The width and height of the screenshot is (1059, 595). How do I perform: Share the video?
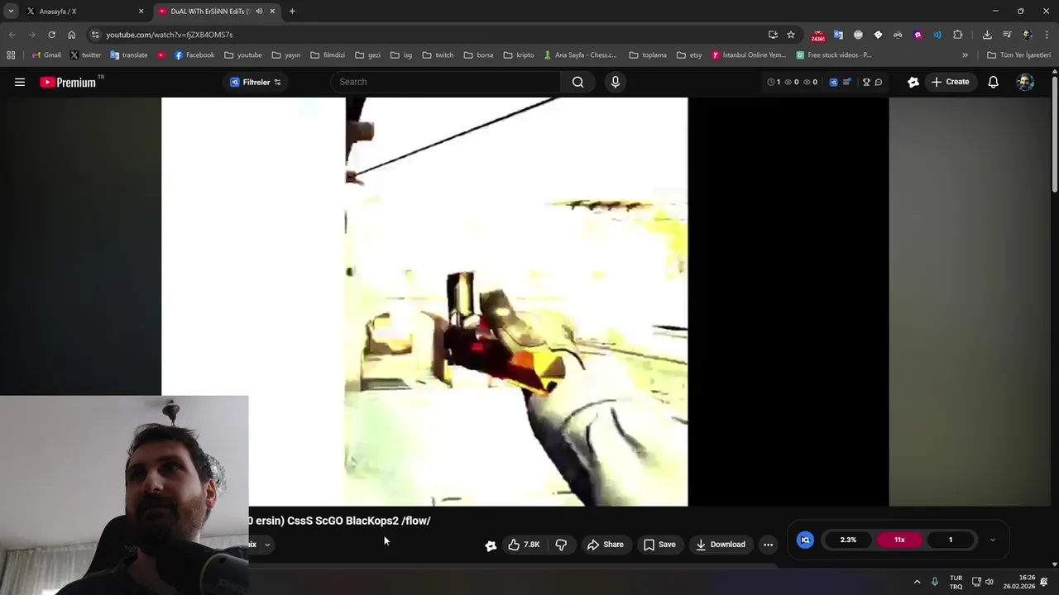(x=605, y=545)
